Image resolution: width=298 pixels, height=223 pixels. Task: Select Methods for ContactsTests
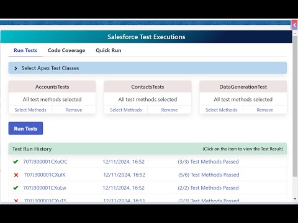[x=126, y=110]
